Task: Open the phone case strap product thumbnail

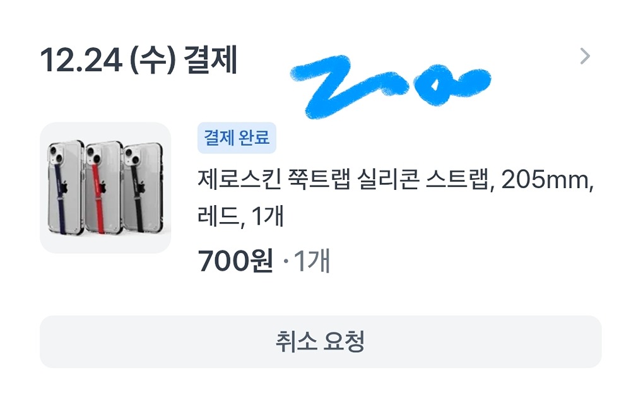Action: pyautogui.click(x=105, y=188)
